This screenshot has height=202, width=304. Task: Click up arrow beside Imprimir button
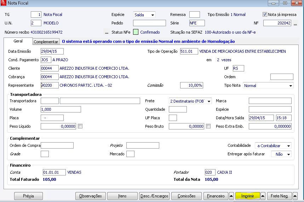[263, 196]
